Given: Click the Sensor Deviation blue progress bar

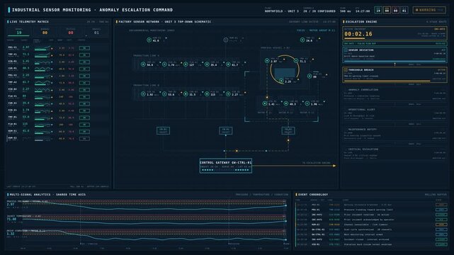Looking at the screenshot, I should (x=395, y=61).
